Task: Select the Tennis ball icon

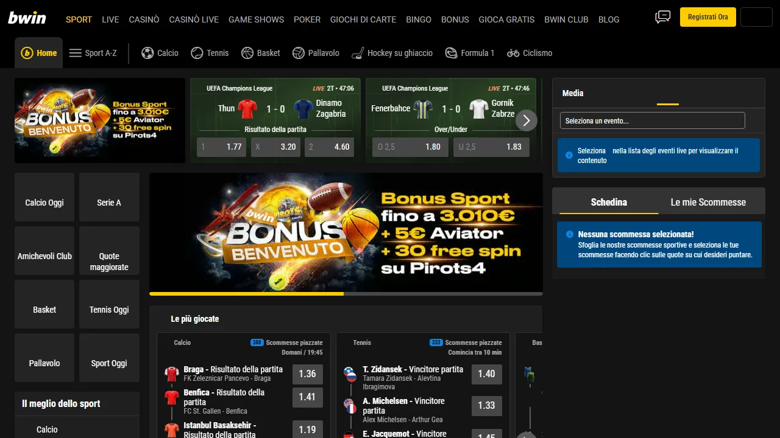Action: [x=197, y=53]
